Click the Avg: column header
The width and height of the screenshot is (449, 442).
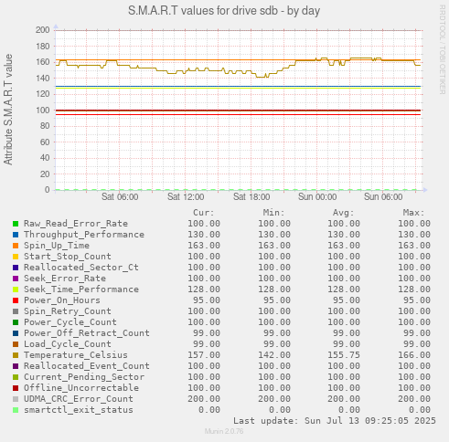(344, 213)
